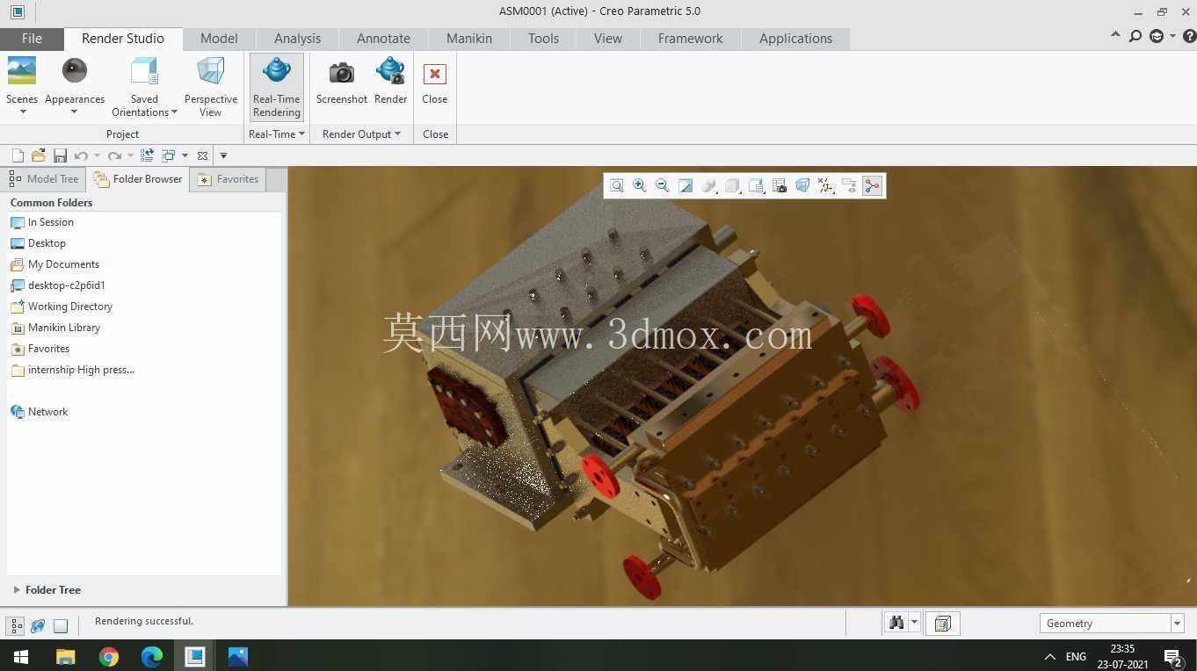
Task: Customize the Quick Access Toolbar dropdown
Action: 223,155
